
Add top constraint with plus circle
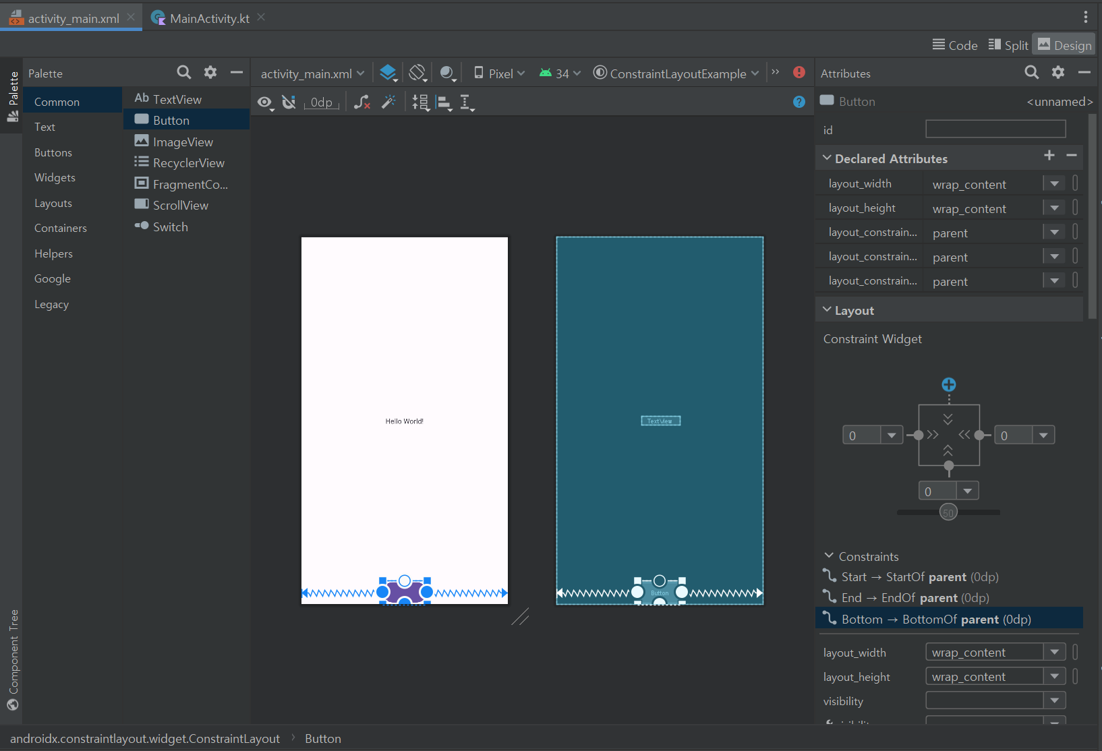949,385
